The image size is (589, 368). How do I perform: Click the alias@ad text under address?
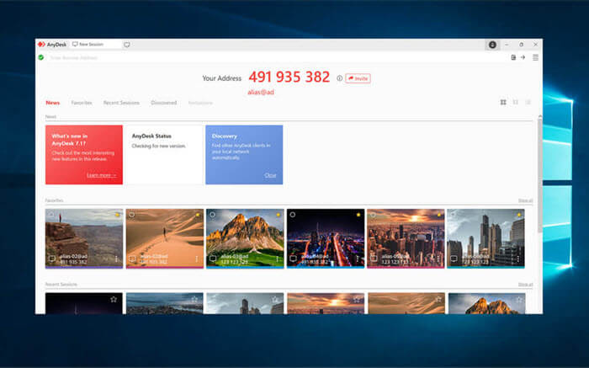click(x=261, y=92)
